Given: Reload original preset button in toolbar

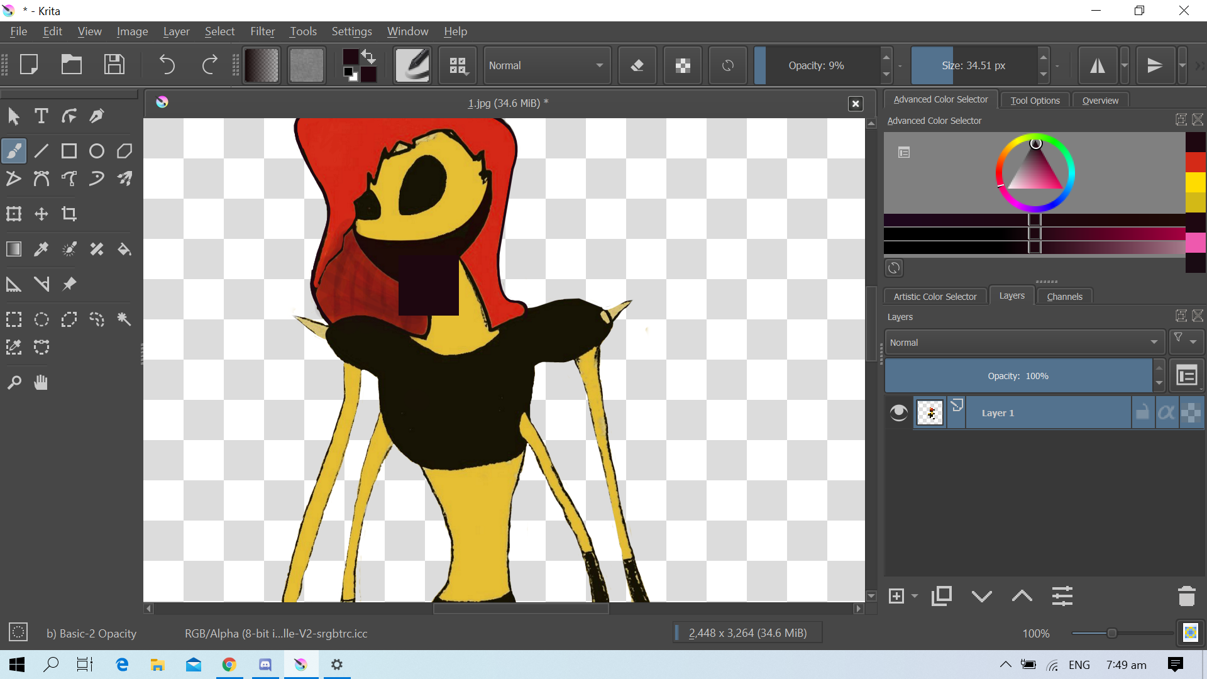Looking at the screenshot, I should [x=728, y=65].
